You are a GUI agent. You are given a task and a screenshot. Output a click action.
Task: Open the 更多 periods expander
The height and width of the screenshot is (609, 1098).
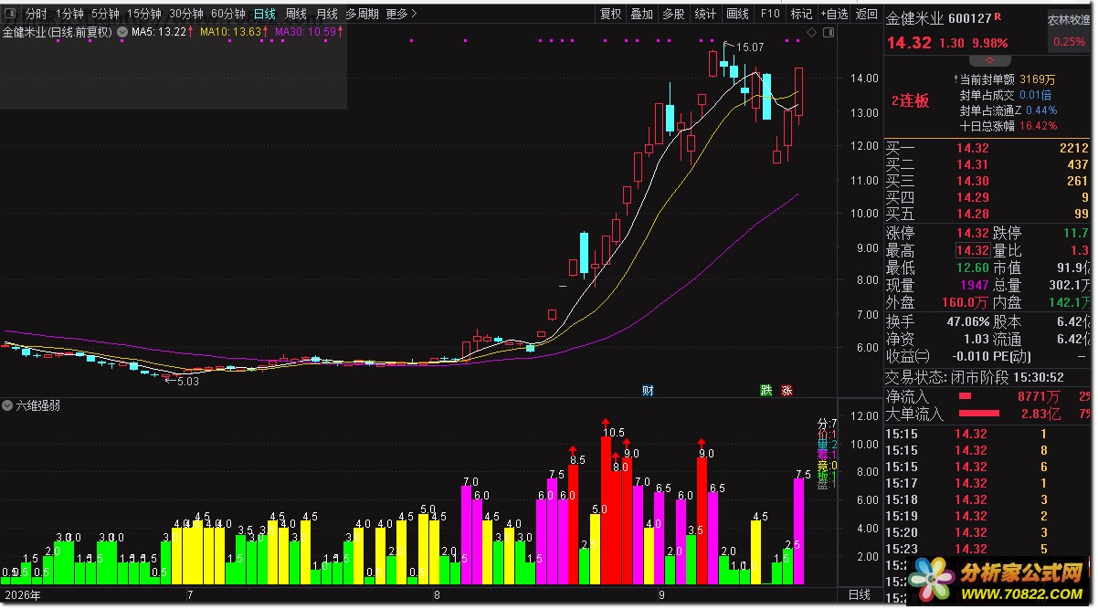pos(401,14)
